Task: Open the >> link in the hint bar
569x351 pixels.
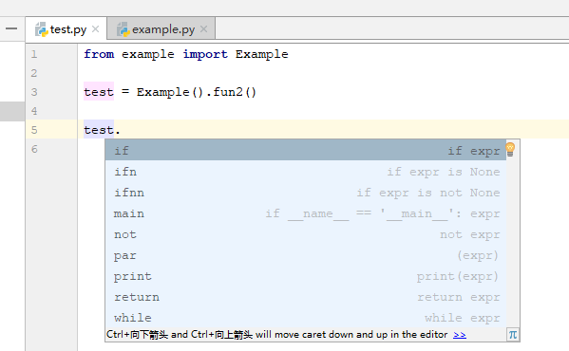Action: 460,335
